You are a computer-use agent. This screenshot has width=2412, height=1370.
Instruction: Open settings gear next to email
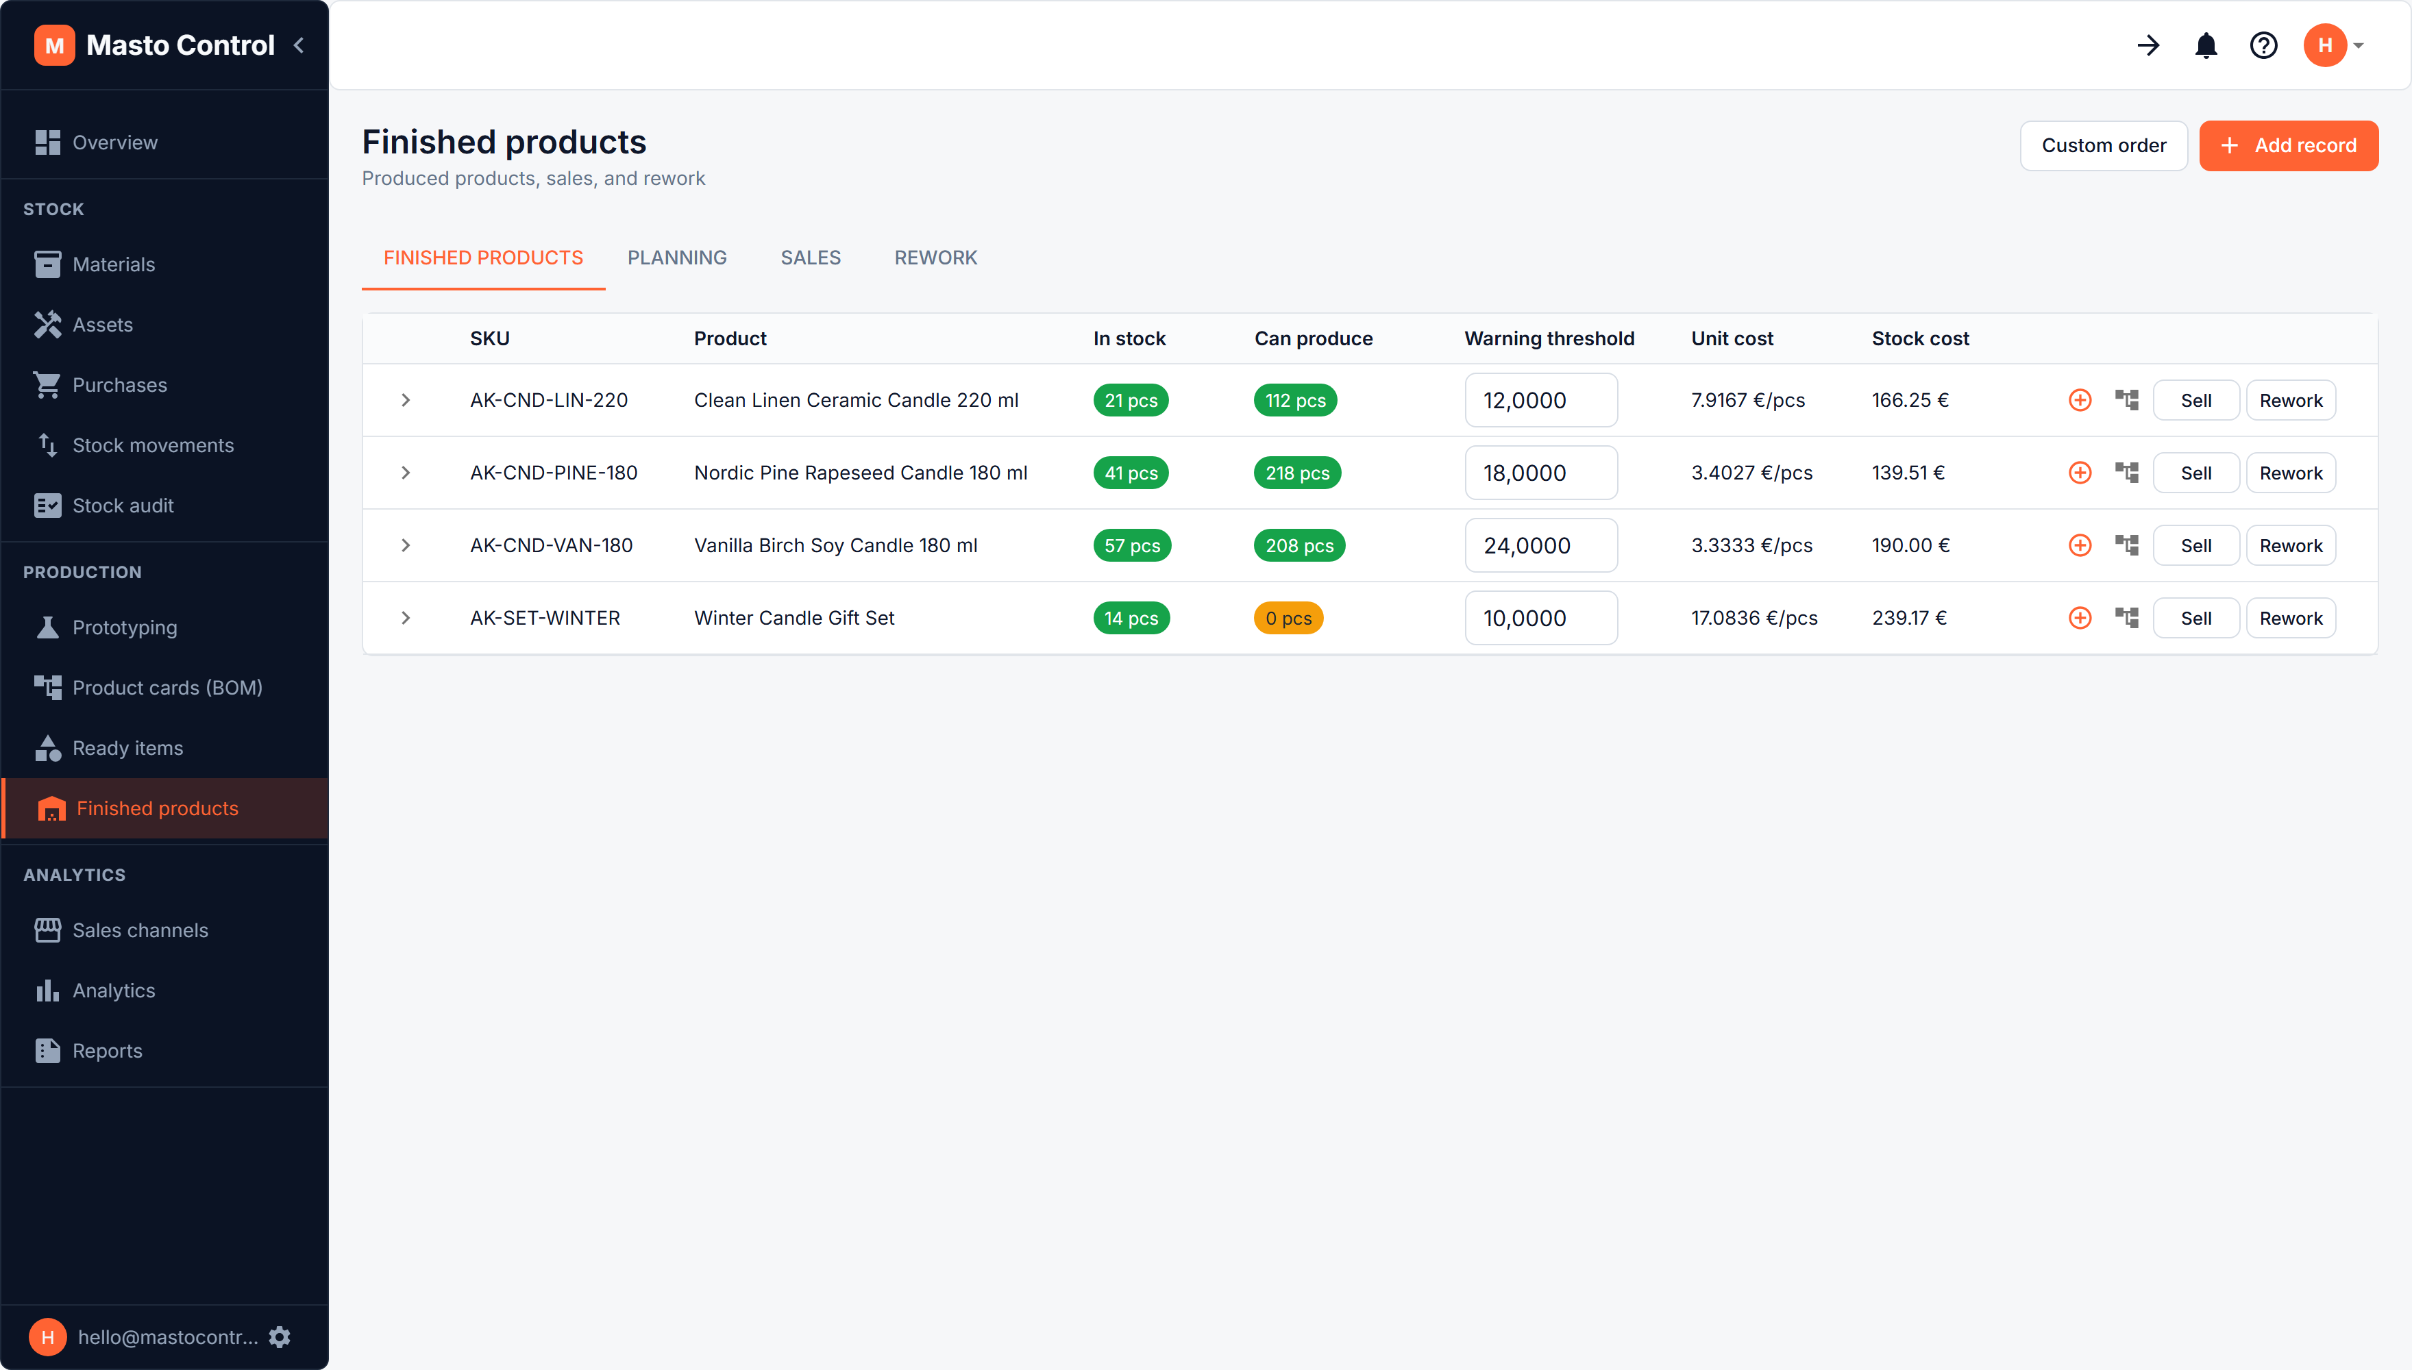280,1337
